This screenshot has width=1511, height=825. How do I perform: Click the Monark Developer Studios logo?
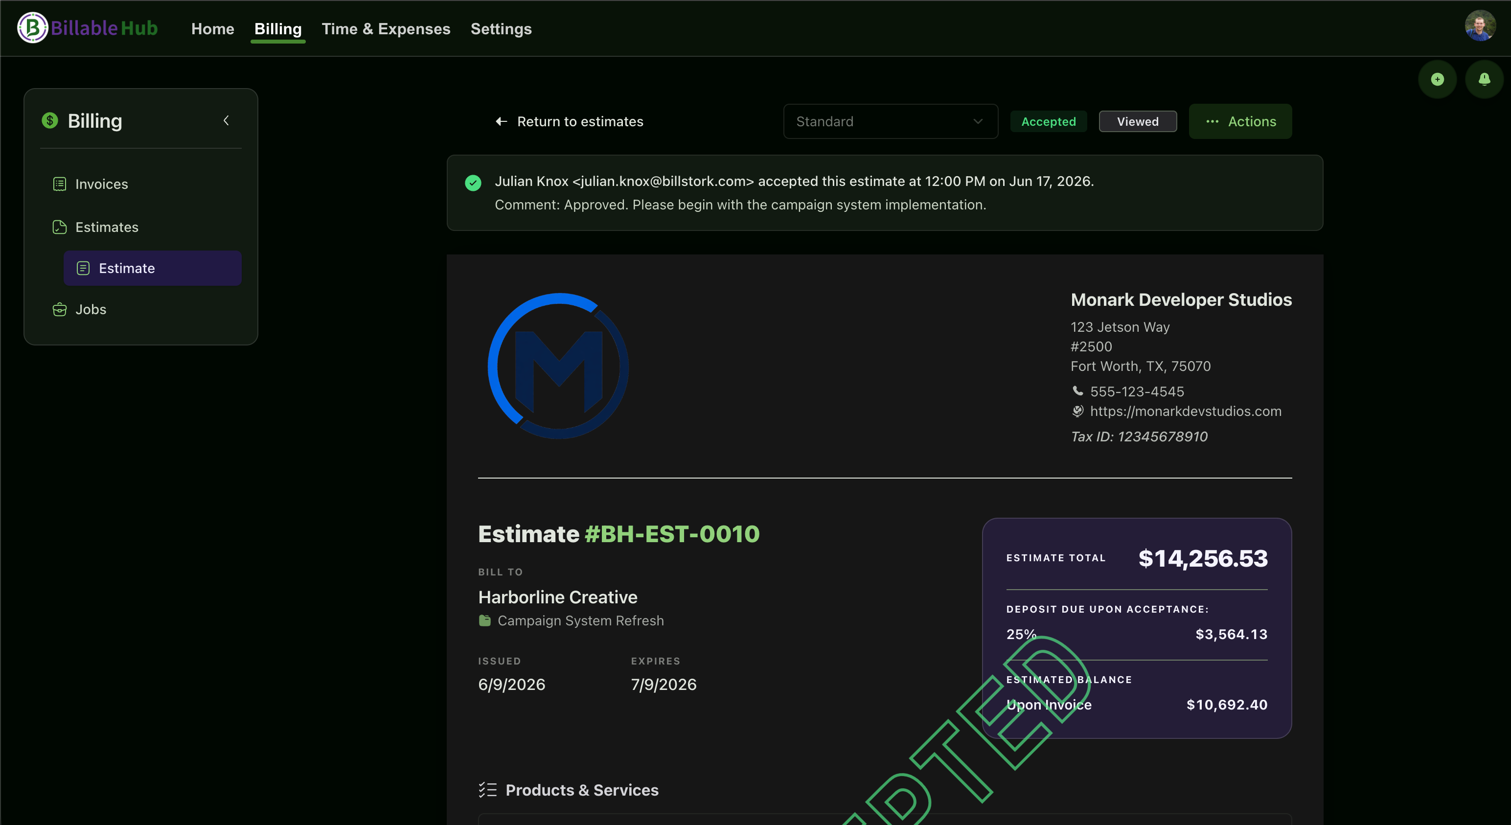(x=558, y=366)
